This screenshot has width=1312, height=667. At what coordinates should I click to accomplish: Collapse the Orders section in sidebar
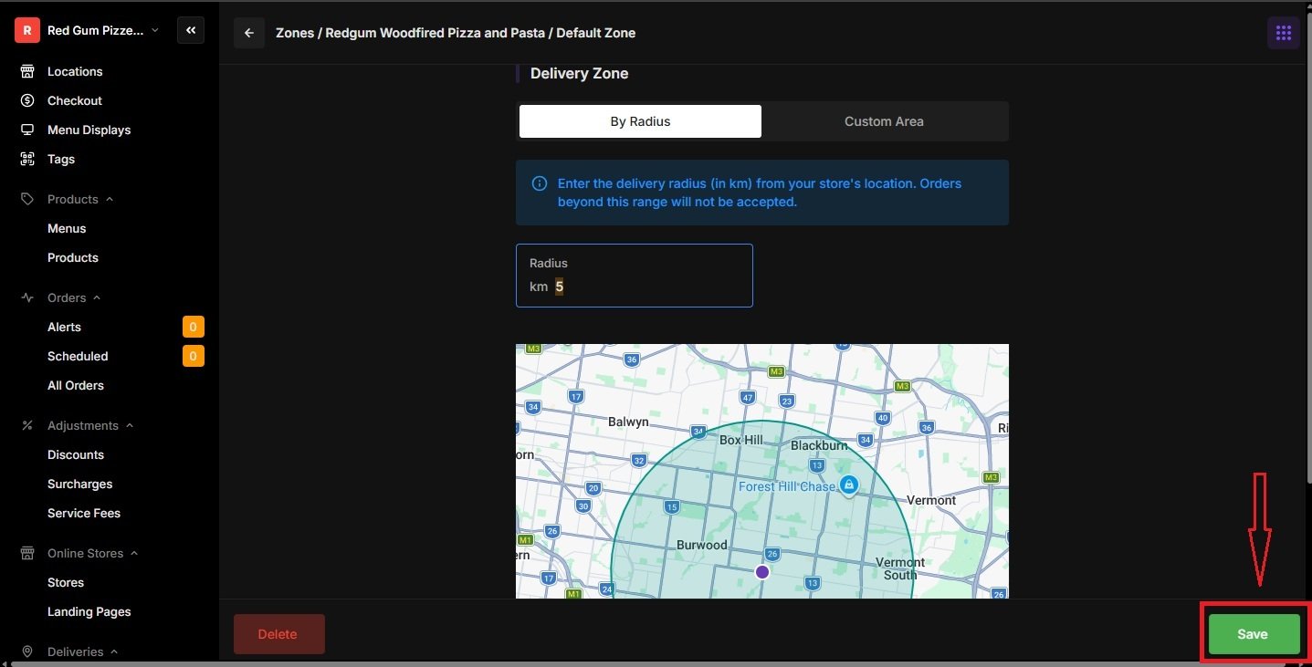coord(60,297)
